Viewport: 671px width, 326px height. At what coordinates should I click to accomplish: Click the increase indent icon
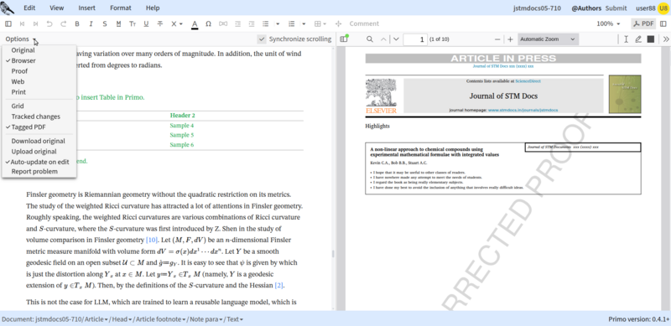(x=252, y=24)
